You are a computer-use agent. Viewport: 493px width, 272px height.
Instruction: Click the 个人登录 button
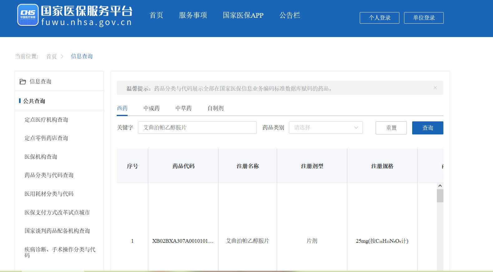(379, 18)
